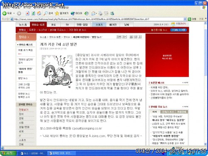Viewport: 208px width, 156px height.
Task: Click the Go (이동) button
Action: click(x=192, y=19)
